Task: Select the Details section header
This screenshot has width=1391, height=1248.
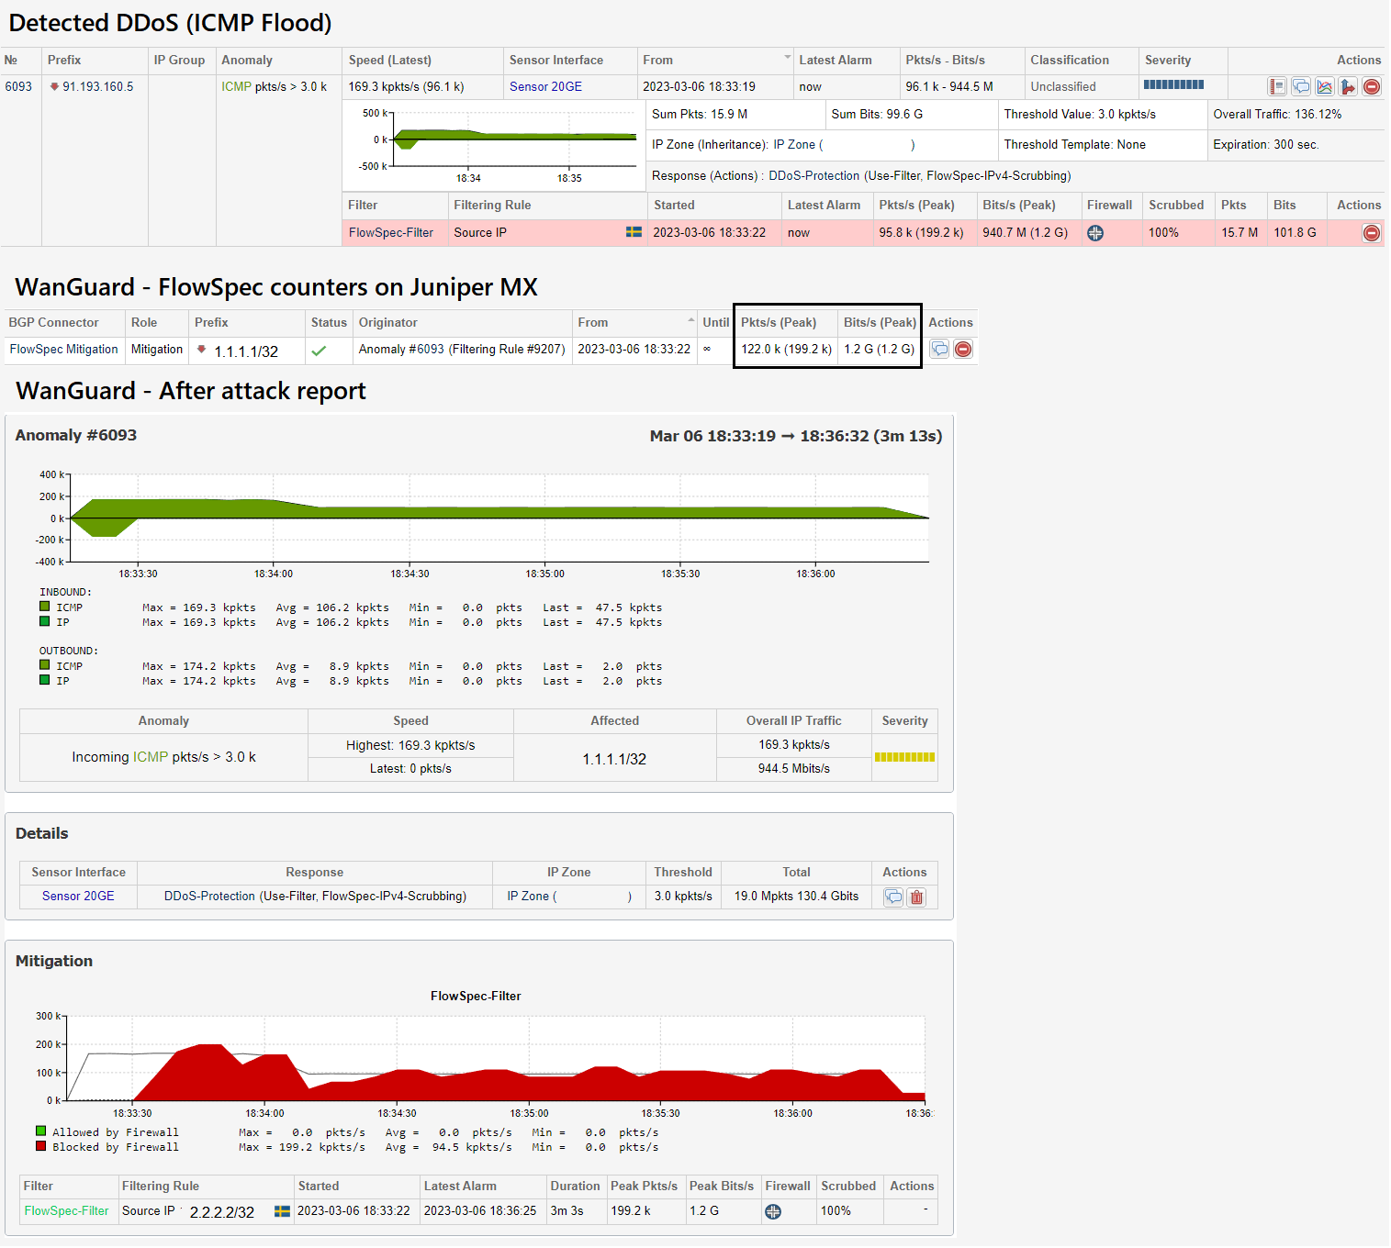Action: pyautogui.click(x=40, y=833)
